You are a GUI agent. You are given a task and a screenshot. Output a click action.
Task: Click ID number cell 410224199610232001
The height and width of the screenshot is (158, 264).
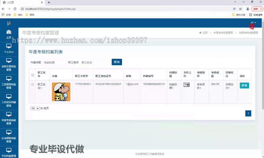pos(108,84)
